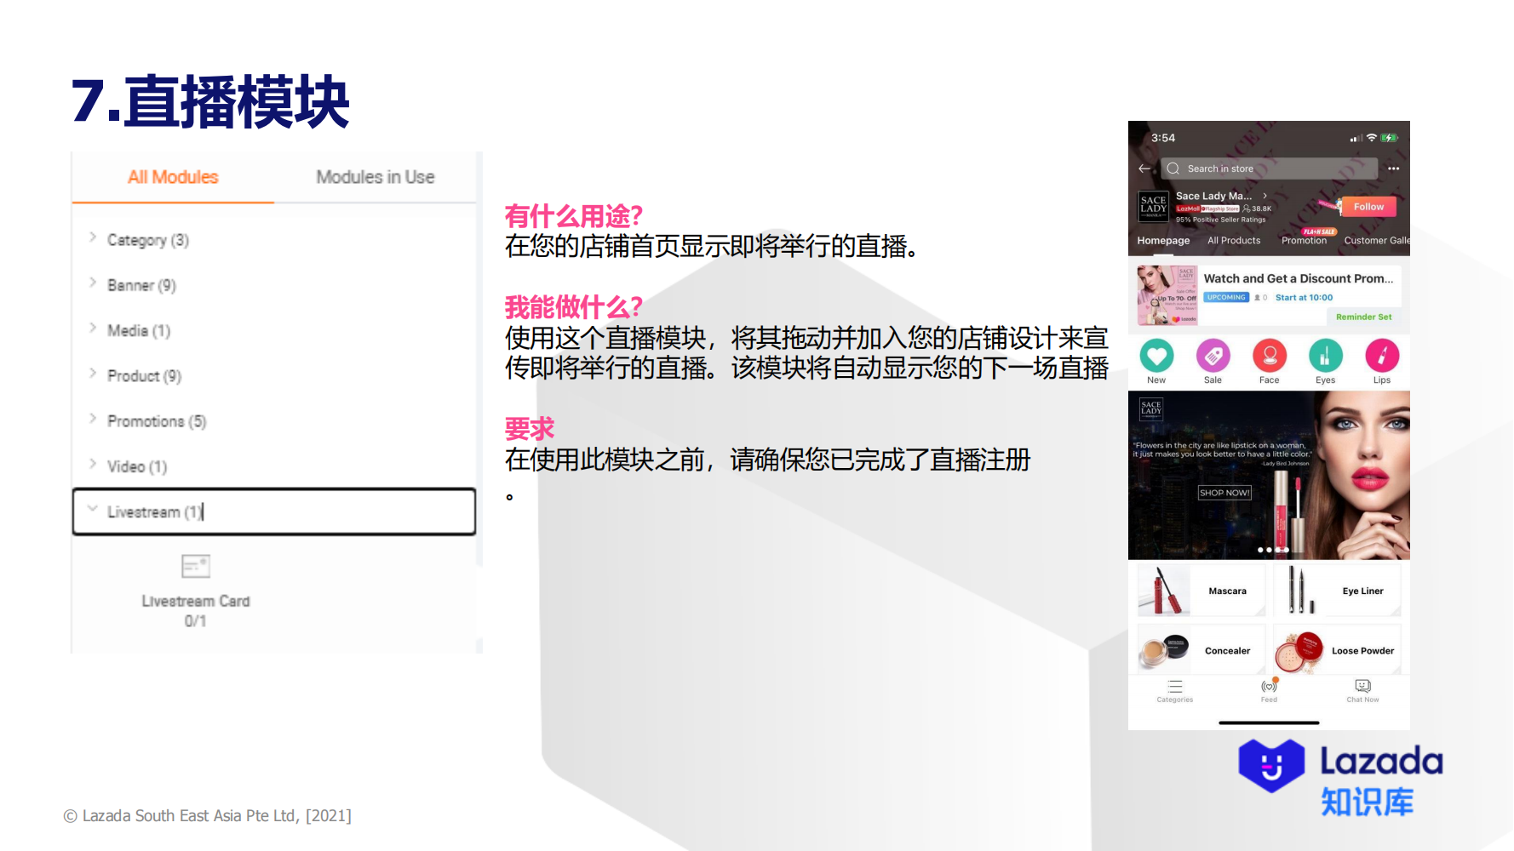1514x851 pixels.
Task: Tap the lipstick banner image
Action: point(1269,475)
